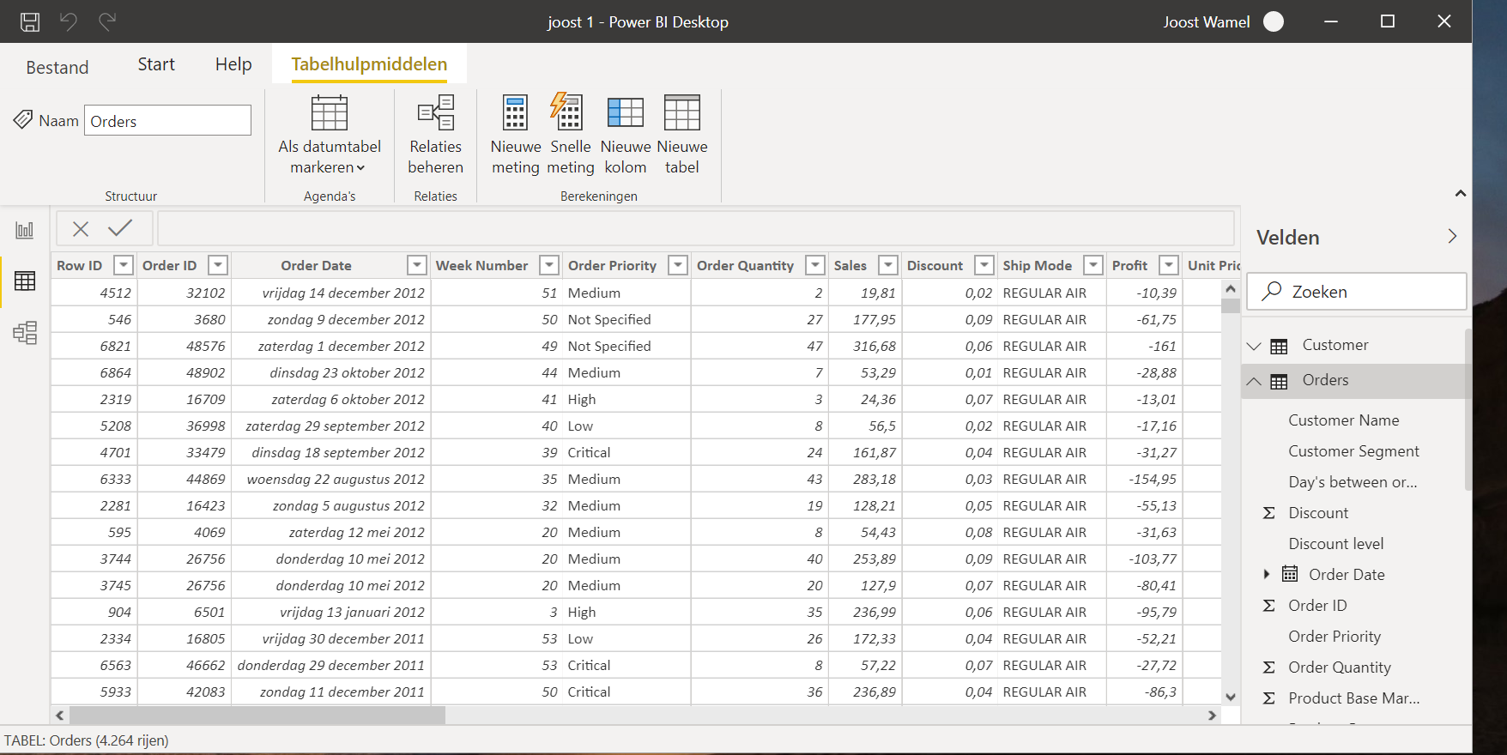Select the Order Quantity field in Velden
The width and height of the screenshot is (1507, 755).
tap(1340, 667)
